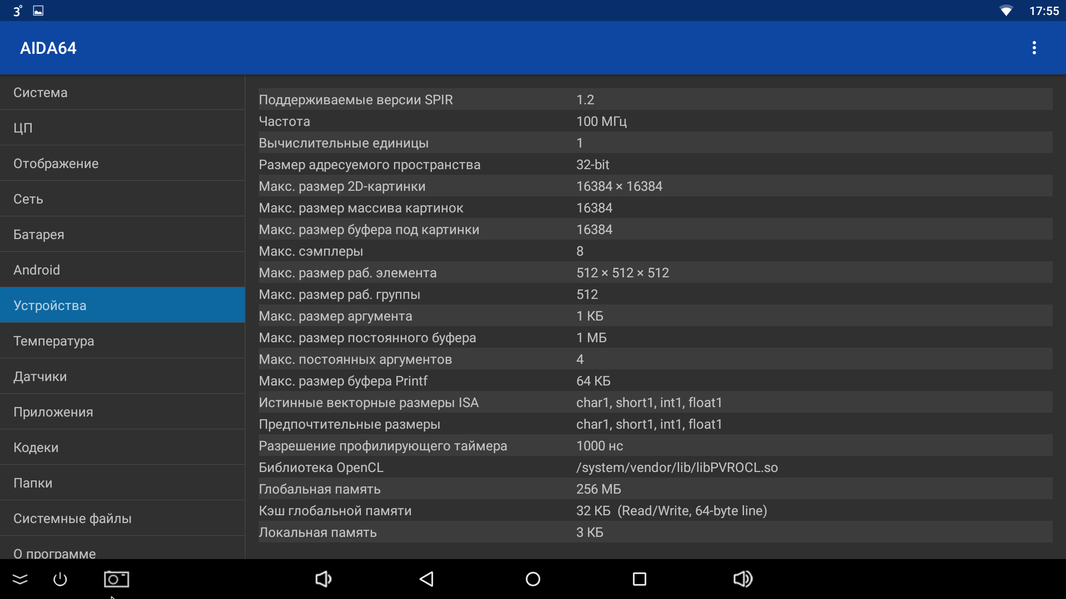Screen dimensions: 1066x599
Task: Open Системные файлы entry
Action: (x=122, y=519)
